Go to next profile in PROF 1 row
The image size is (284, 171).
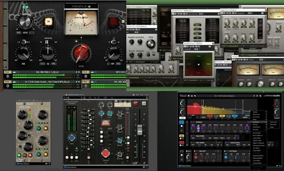click(79, 72)
